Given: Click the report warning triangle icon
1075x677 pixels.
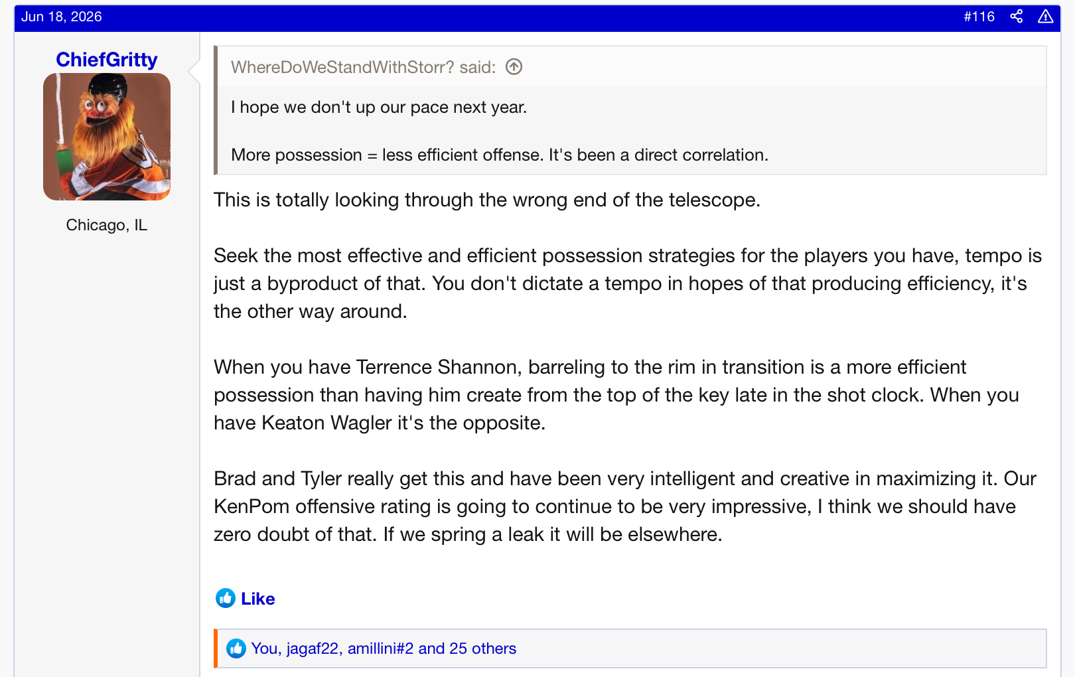Looking at the screenshot, I should (1046, 17).
